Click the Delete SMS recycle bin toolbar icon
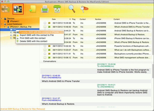154x111 pixels. [x=57, y=9]
